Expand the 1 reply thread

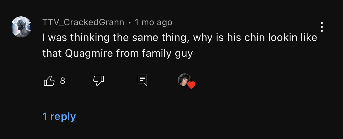coord(59,116)
